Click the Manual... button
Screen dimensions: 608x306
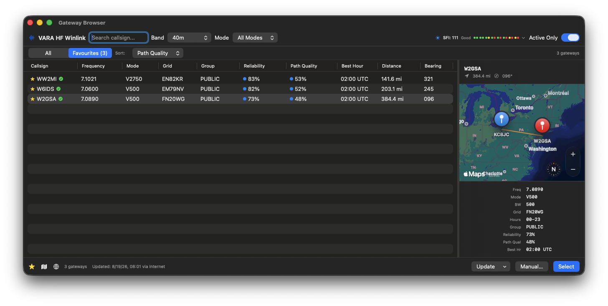(x=532, y=266)
